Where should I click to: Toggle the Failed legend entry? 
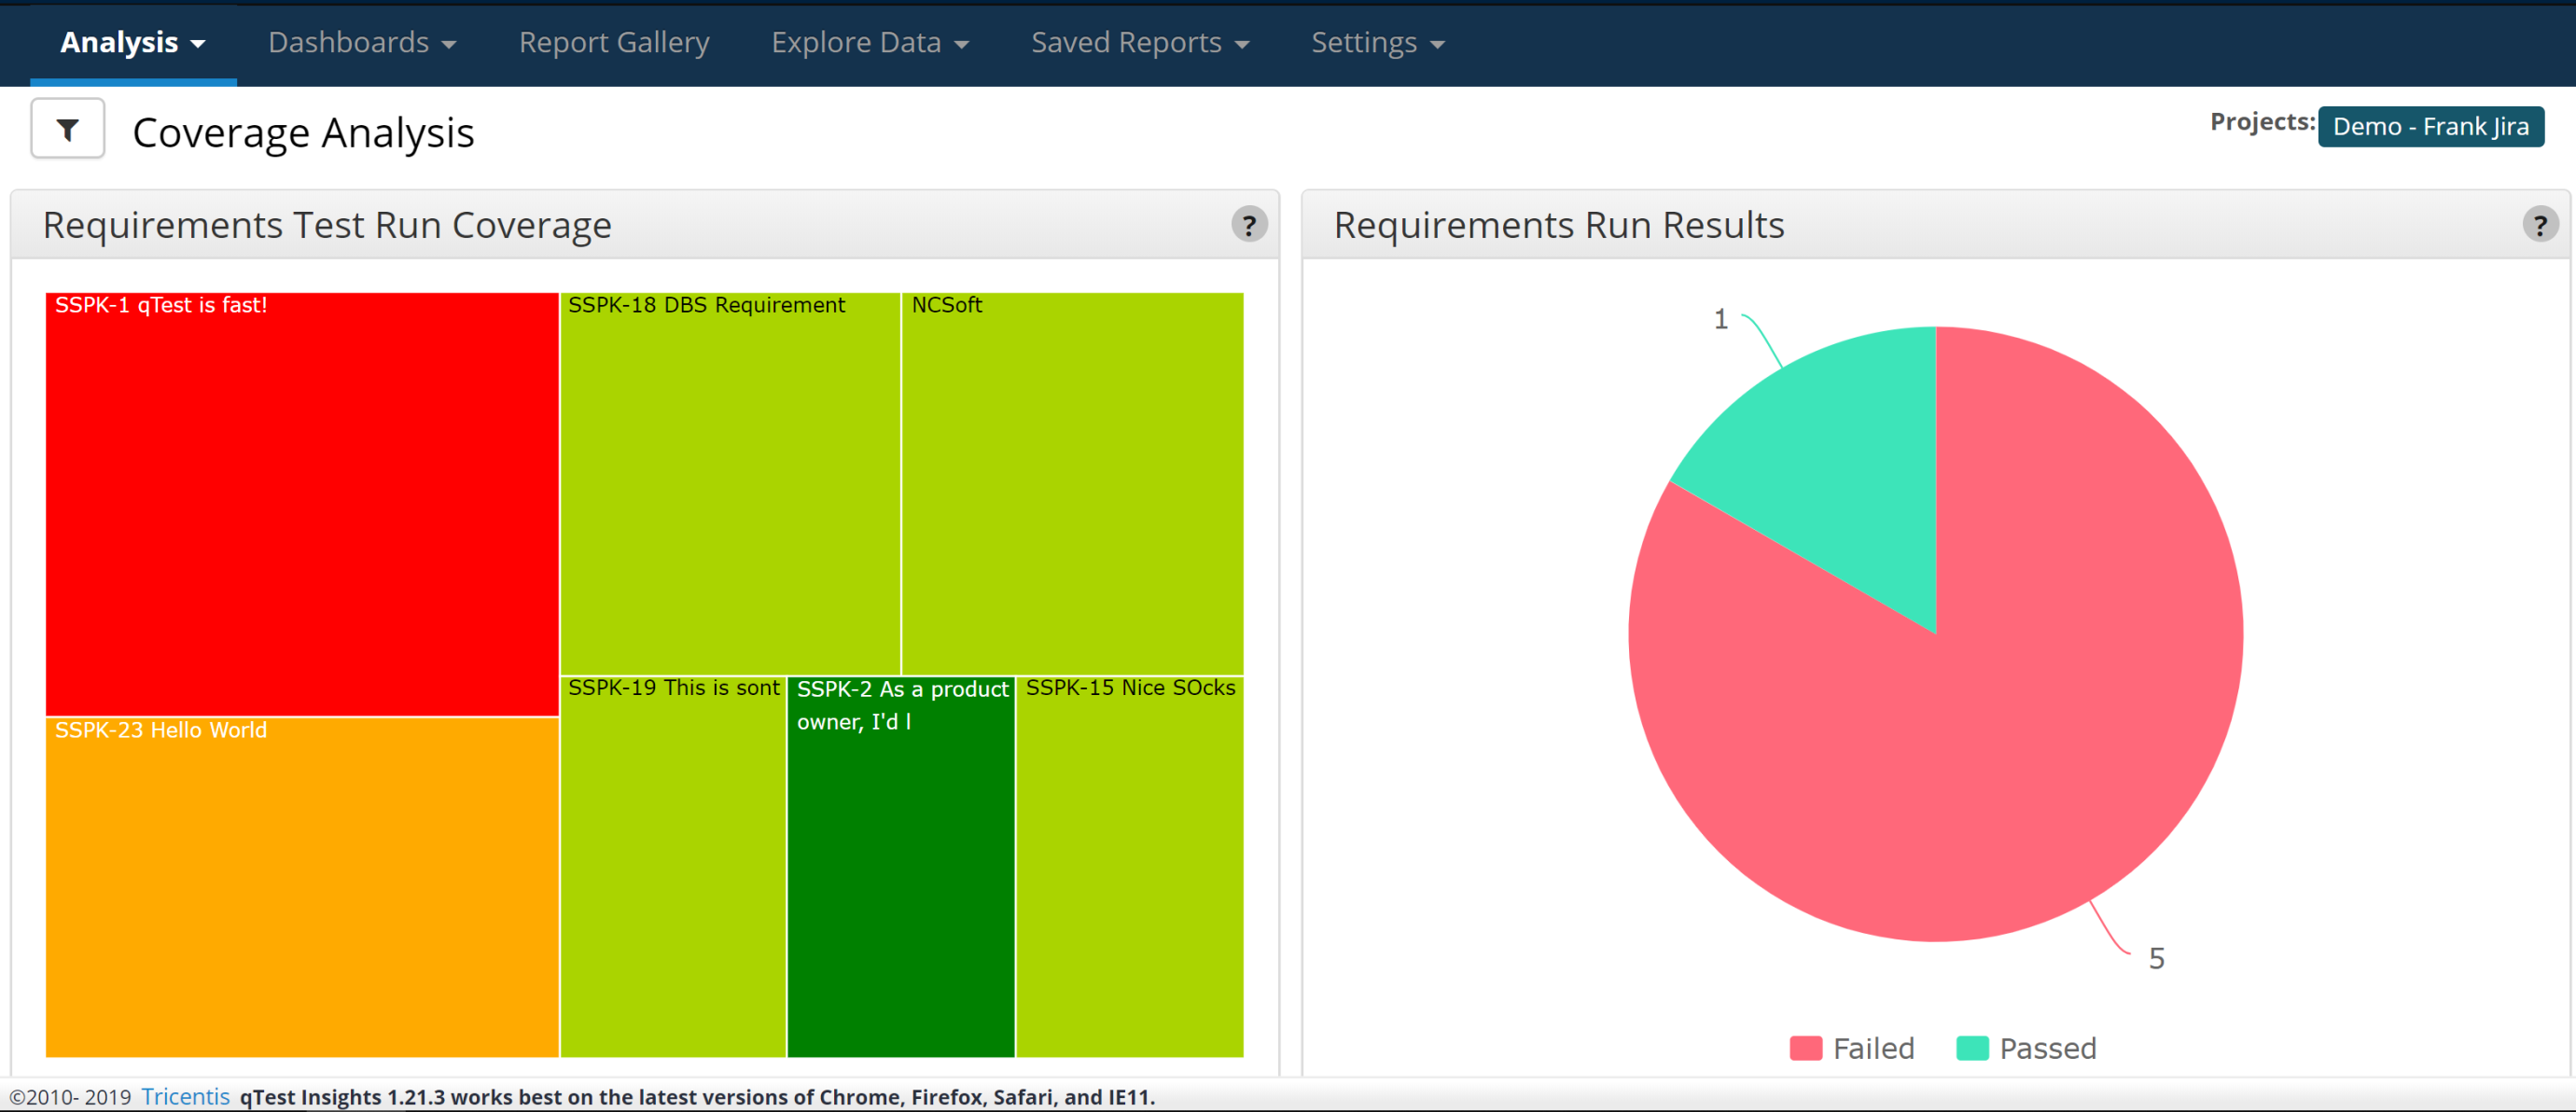coord(1851,1048)
